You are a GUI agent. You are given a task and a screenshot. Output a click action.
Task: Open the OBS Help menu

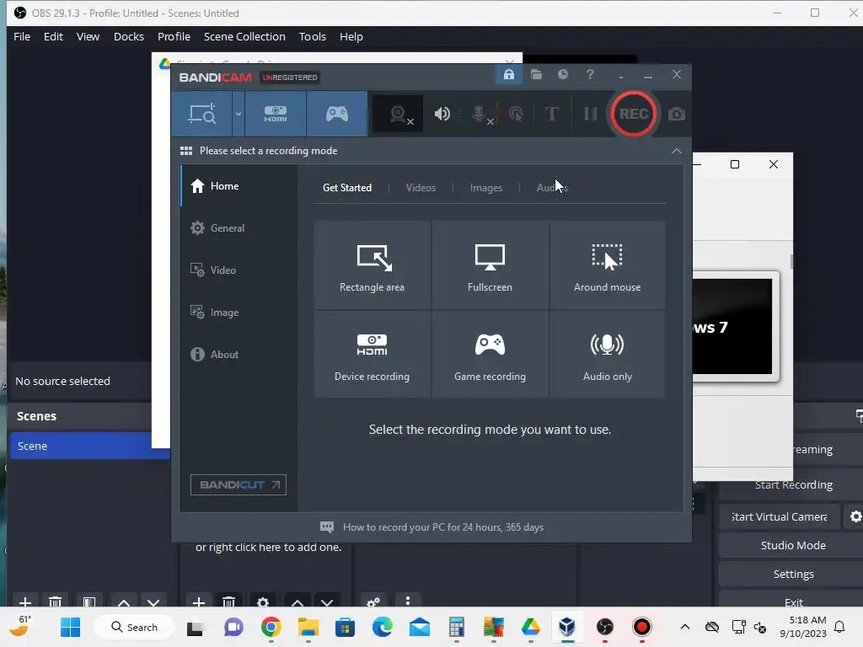click(x=351, y=36)
